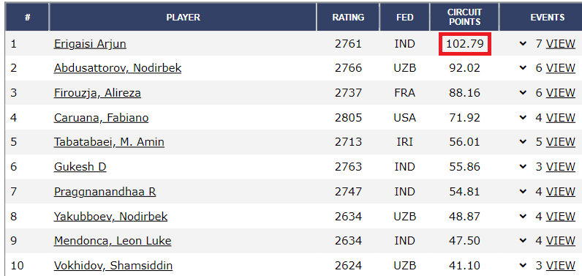Open Tabatabaei, M. Amin player link
Screen dimensions: 582x276
tap(109, 142)
